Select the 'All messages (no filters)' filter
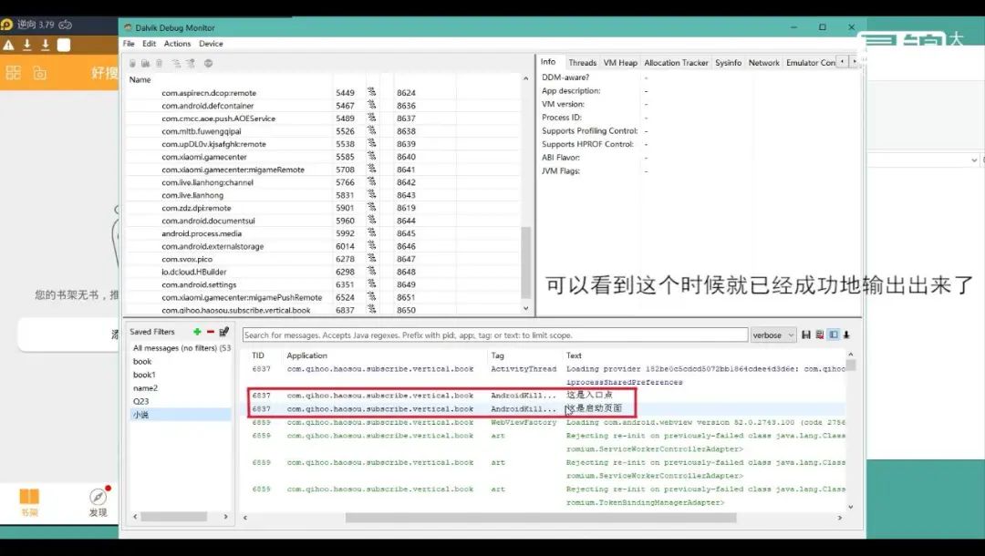The image size is (985, 556). 181,348
